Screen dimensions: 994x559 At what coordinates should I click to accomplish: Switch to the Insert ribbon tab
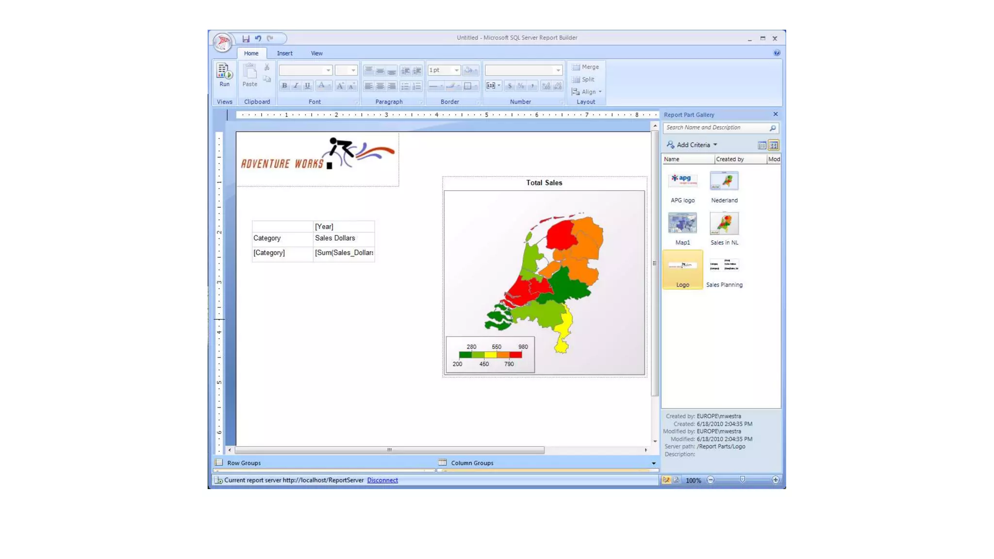[284, 53]
